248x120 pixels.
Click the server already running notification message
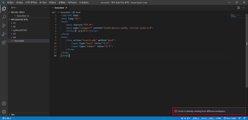click(x=201, y=111)
